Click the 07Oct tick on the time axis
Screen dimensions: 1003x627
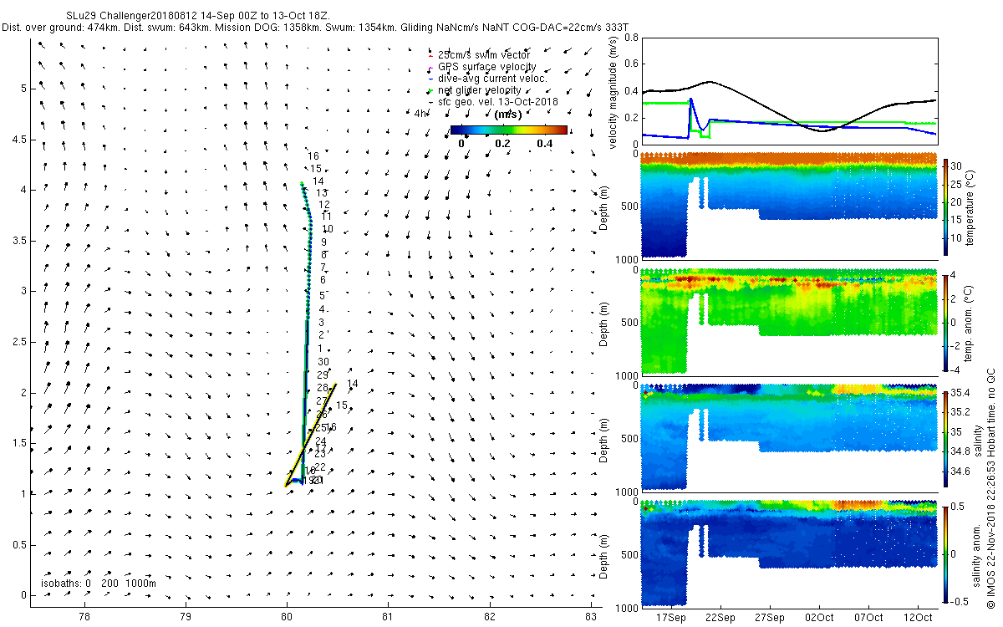868,617
